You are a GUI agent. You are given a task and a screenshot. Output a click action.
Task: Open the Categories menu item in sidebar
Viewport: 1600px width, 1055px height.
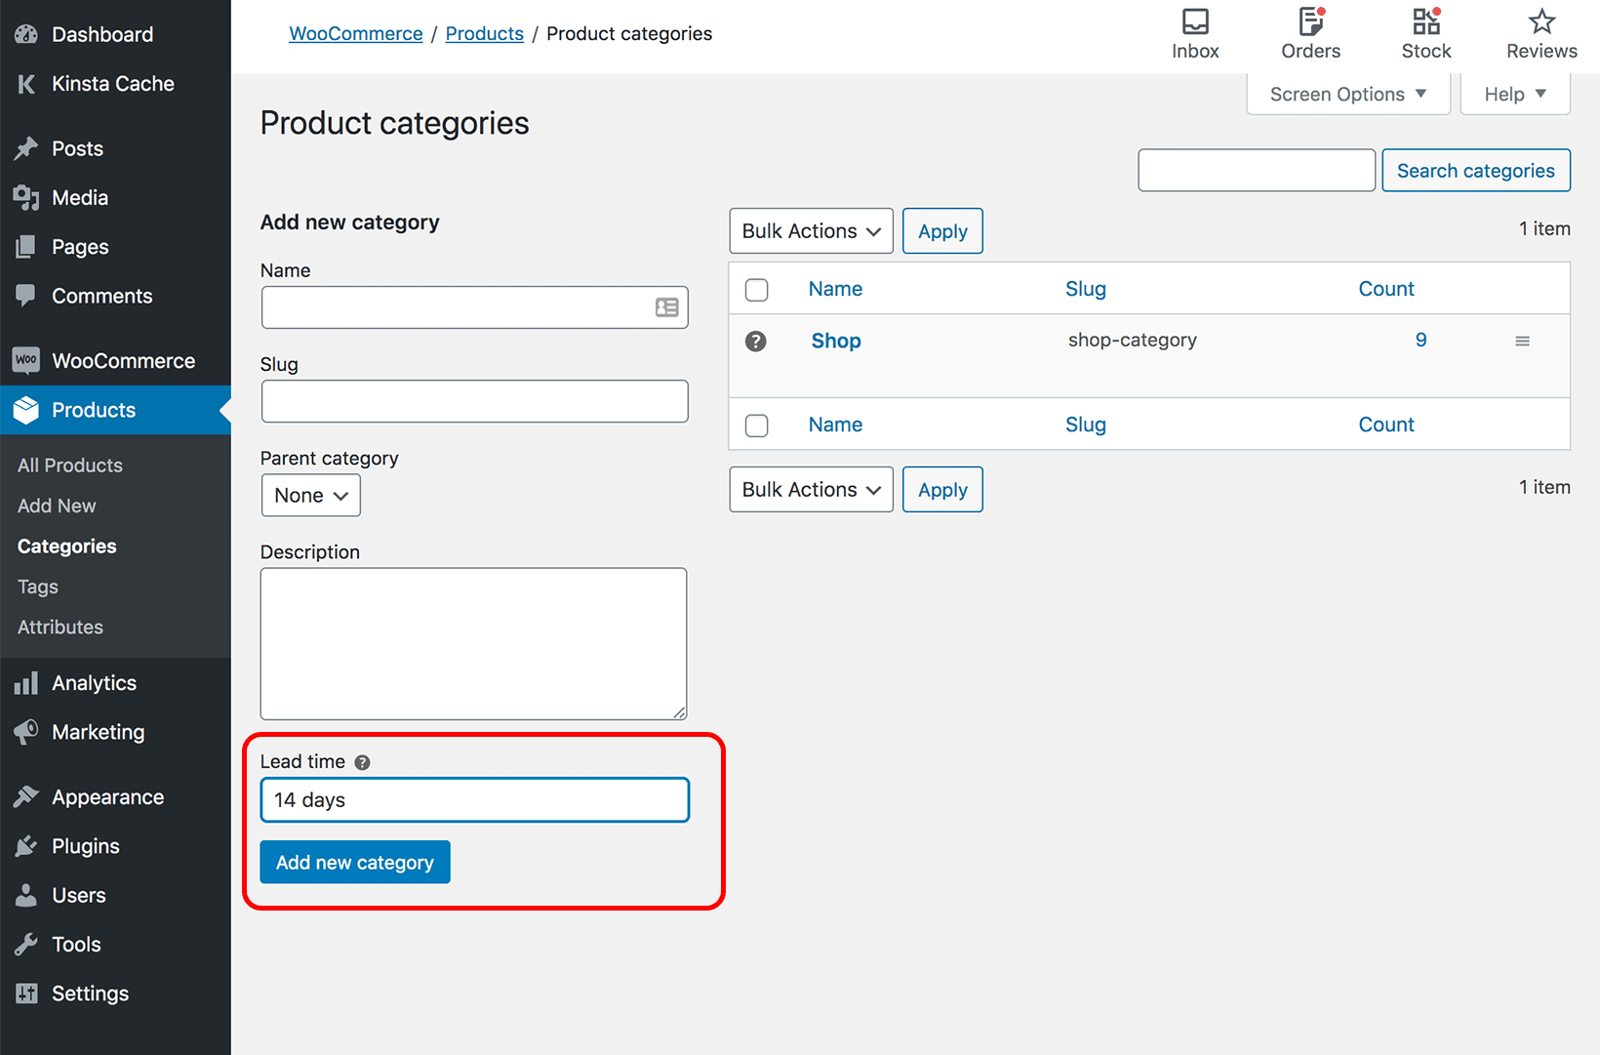(x=66, y=546)
